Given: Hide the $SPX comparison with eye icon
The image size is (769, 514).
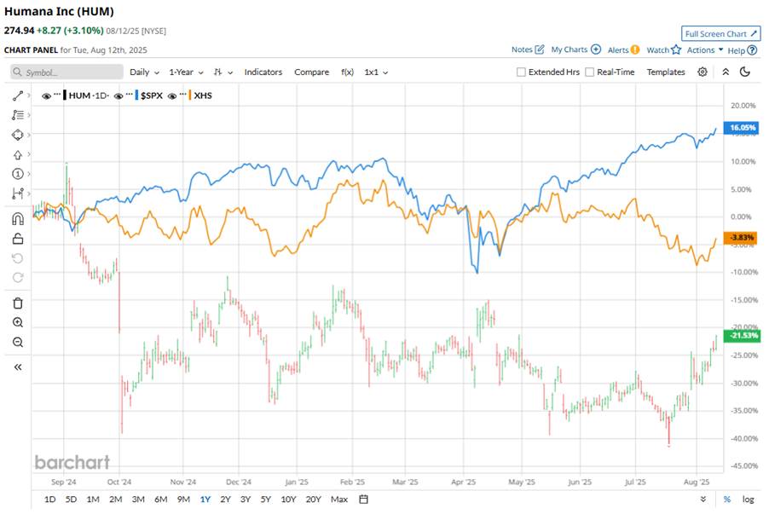Looking at the screenshot, I should tap(119, 96).
